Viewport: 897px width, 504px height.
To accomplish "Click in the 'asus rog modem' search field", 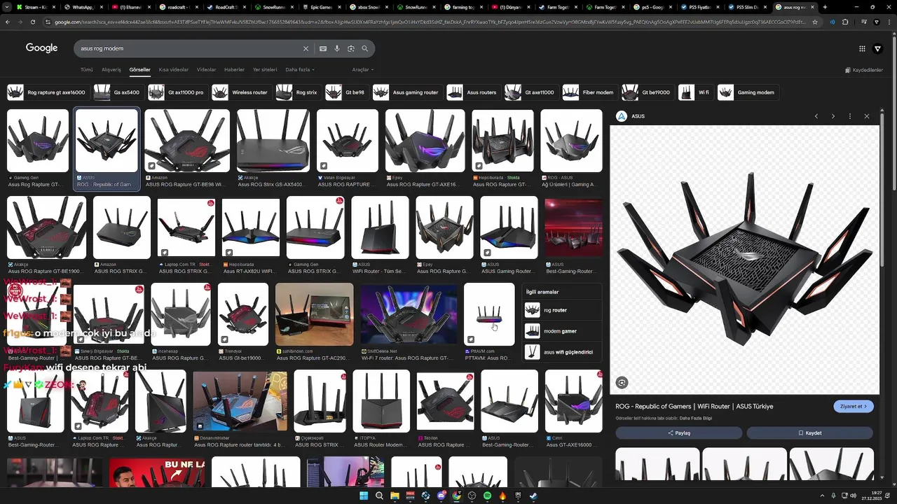I will pos(189,49).
